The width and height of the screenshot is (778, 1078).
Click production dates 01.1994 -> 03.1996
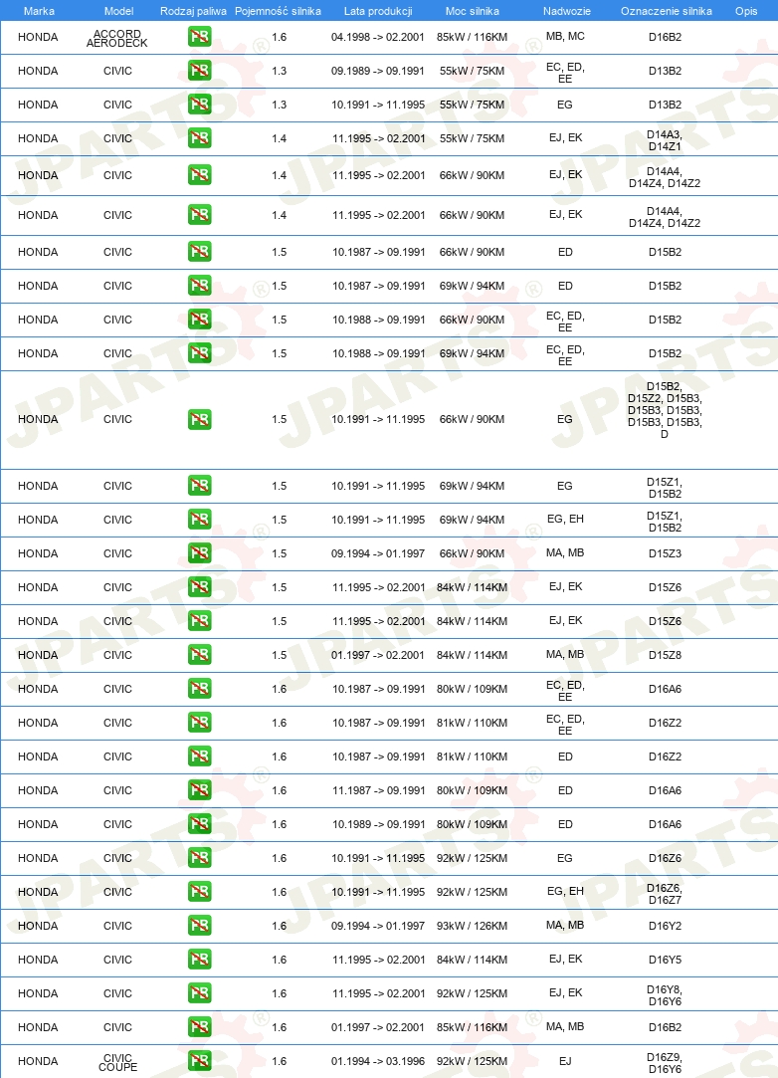pyautogui.click(x=378, y=1061)
